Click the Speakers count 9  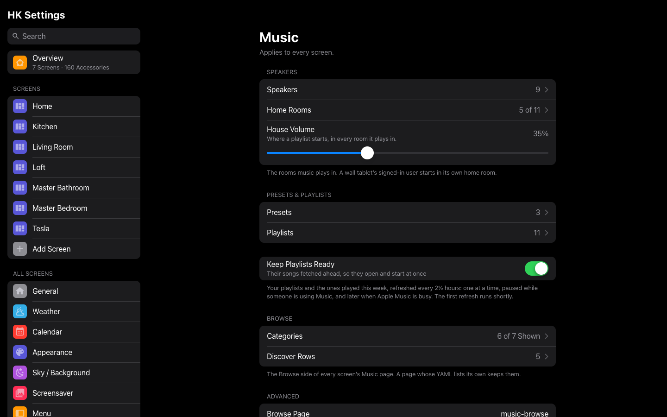point(538,89)
